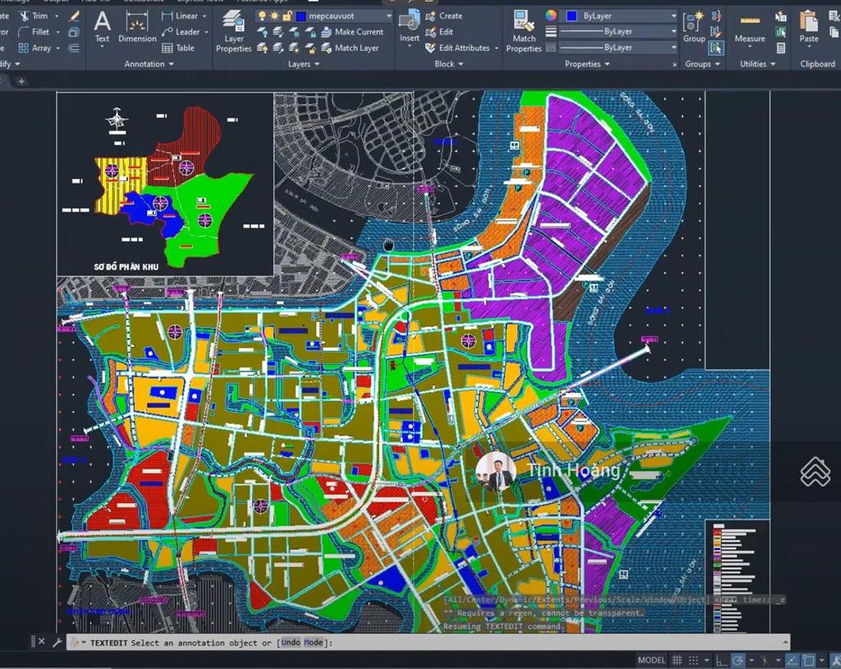Expand the Layers panel
This screenshot has height=669, width=841.
pos(304,64)
